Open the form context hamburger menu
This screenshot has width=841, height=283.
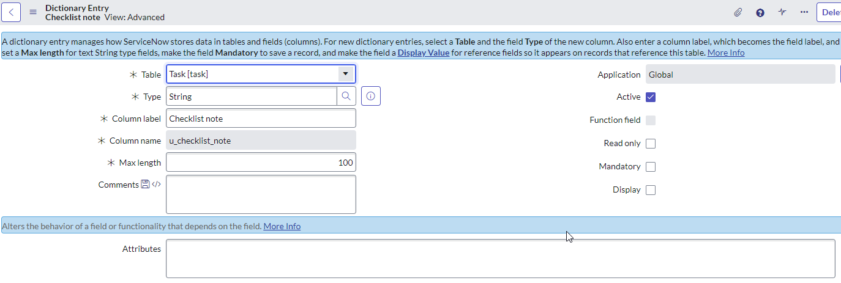[x=33, y=12]
